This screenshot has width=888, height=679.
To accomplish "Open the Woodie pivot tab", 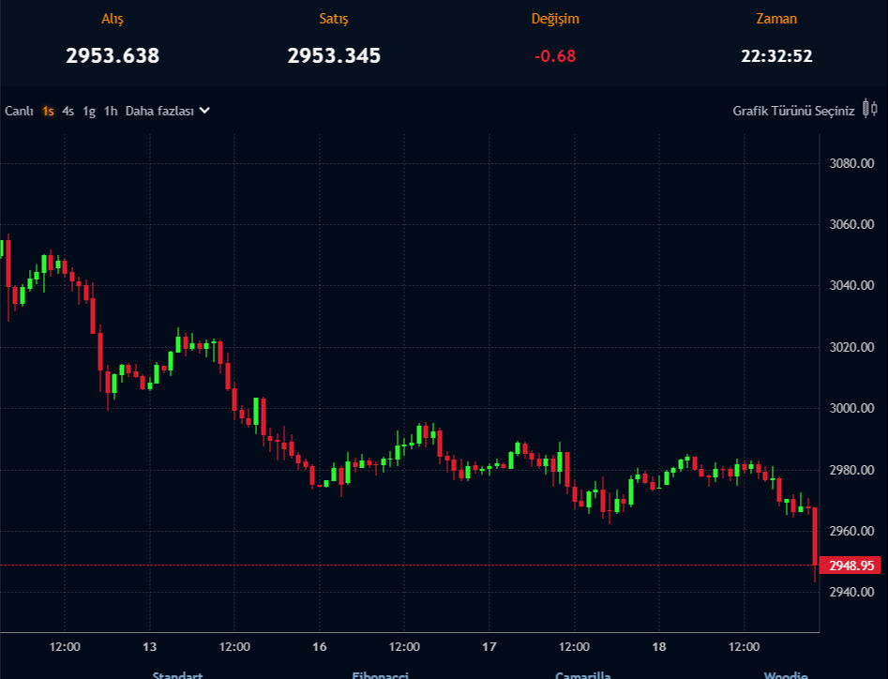I will pos(786,674).
